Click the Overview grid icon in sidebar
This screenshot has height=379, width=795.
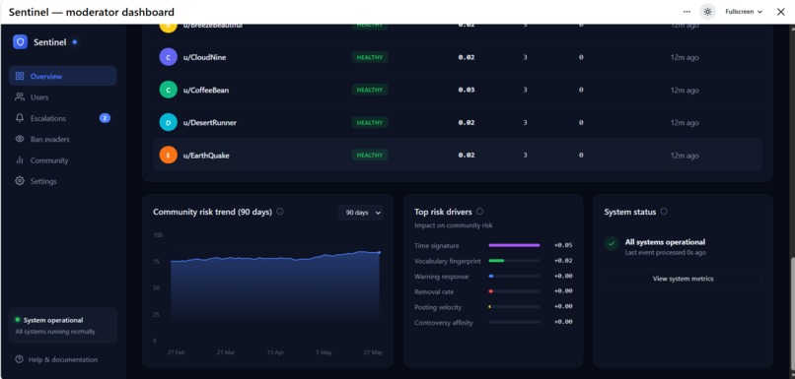point(20,76)
